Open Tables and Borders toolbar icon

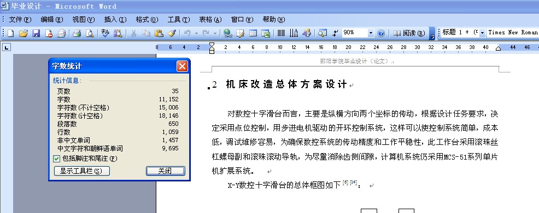(x=241, y=33)
